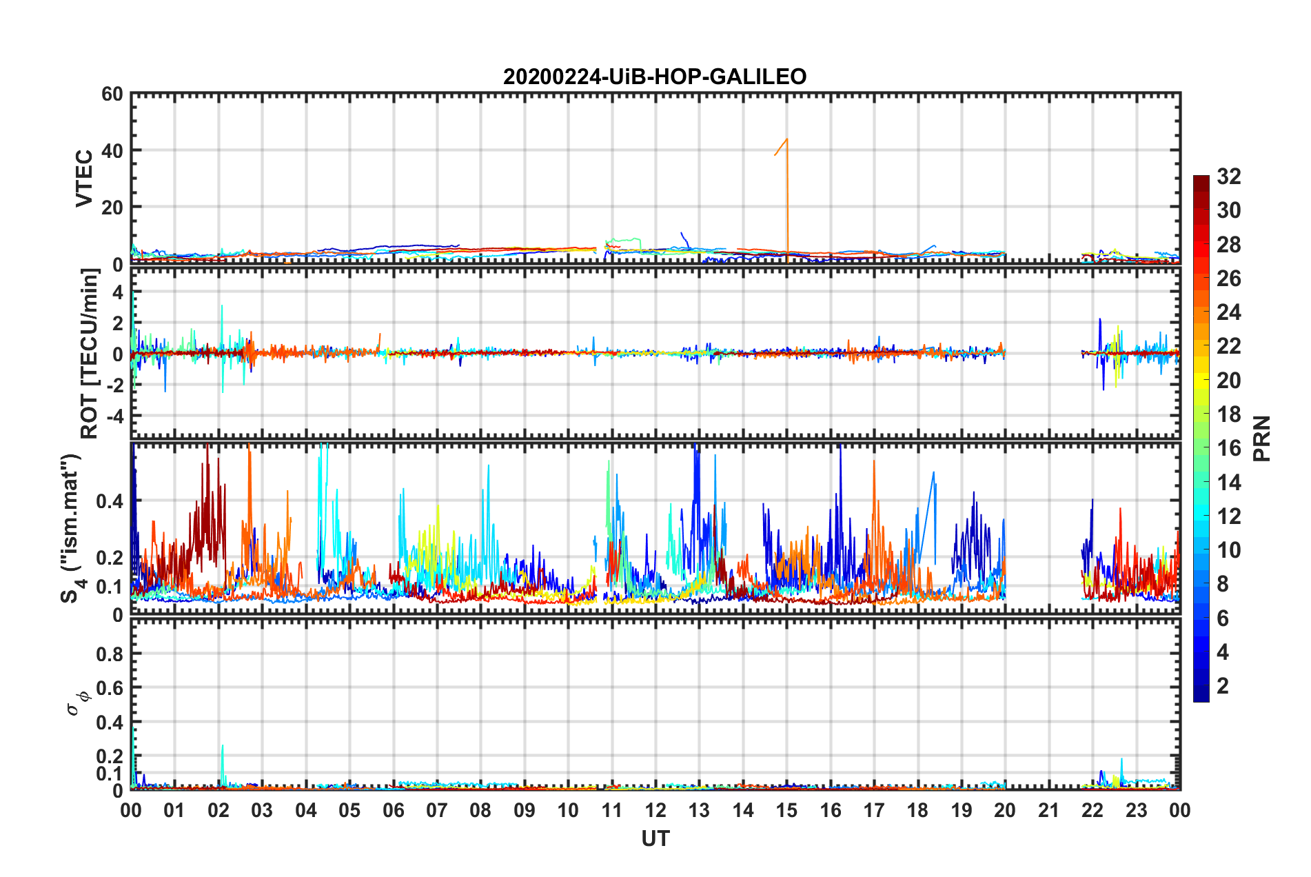Click the UT axis tick "01"
Image resolution: width=1311 pixels, height=877 pixels.
tap(174, 810)
